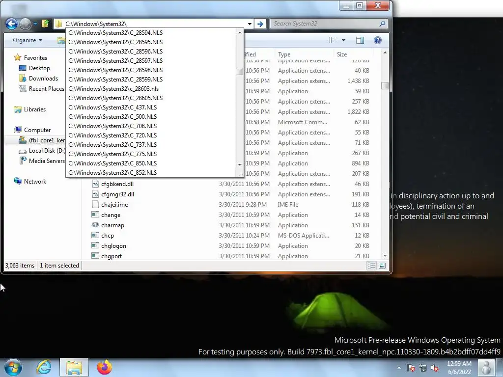Click the muted volume tray icon
The height and width of the screenshot is (377, 503).
click(435, 368)
